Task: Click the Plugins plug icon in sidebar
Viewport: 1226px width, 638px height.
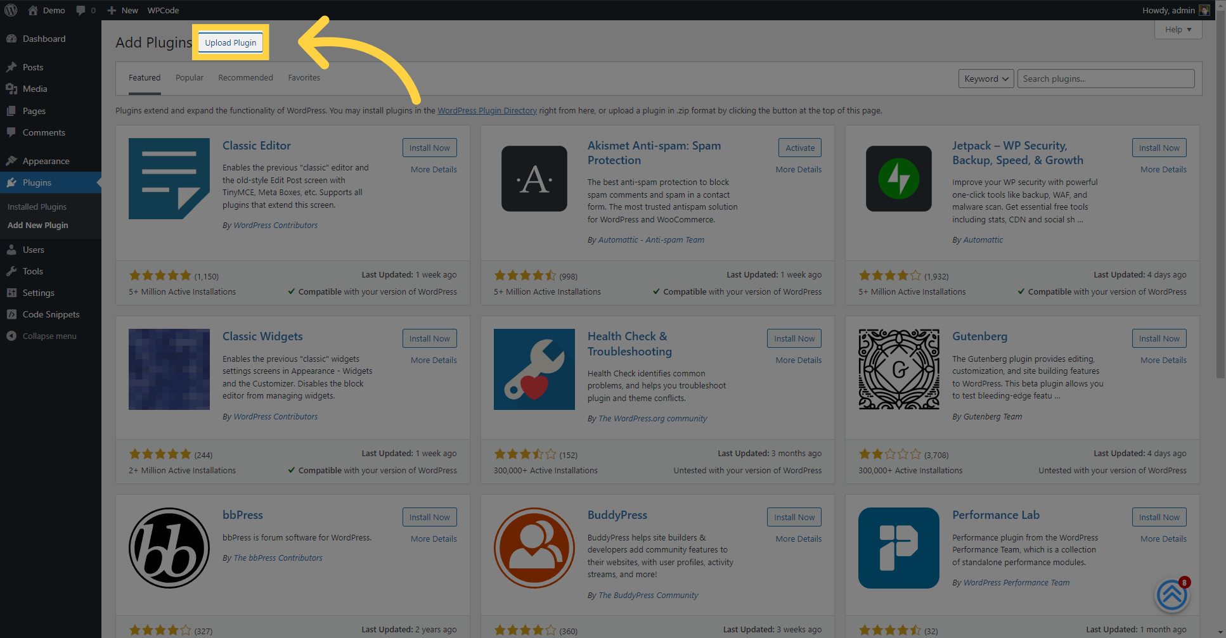Action: [11, 182]
